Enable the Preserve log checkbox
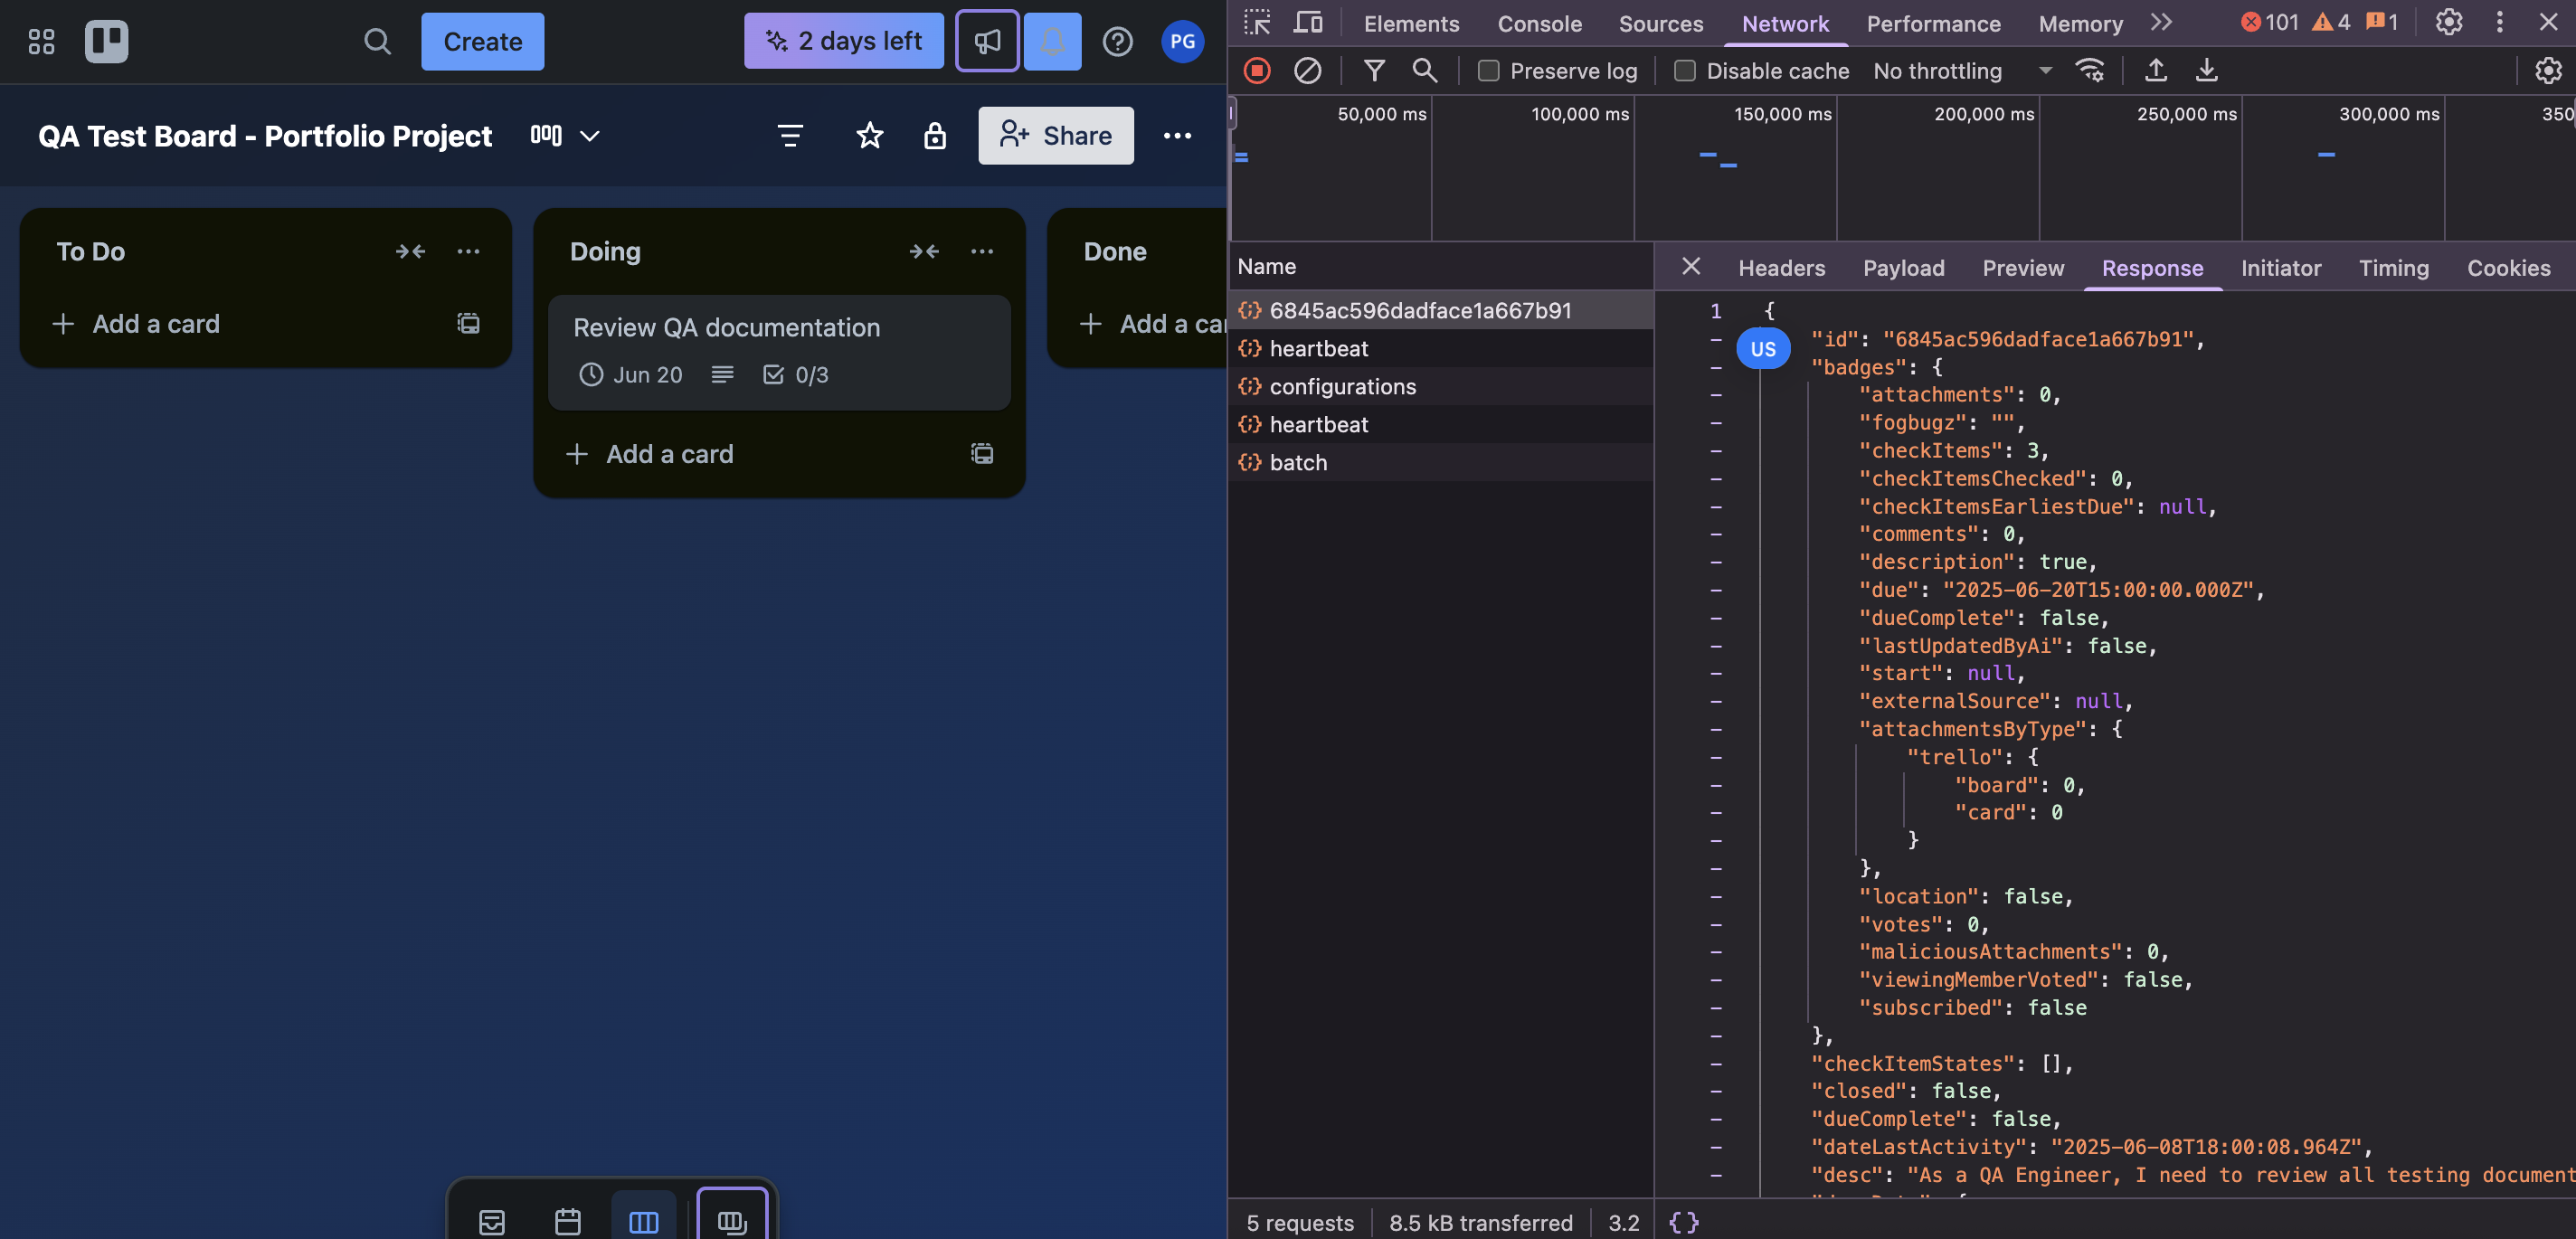 coord(1488,71)
